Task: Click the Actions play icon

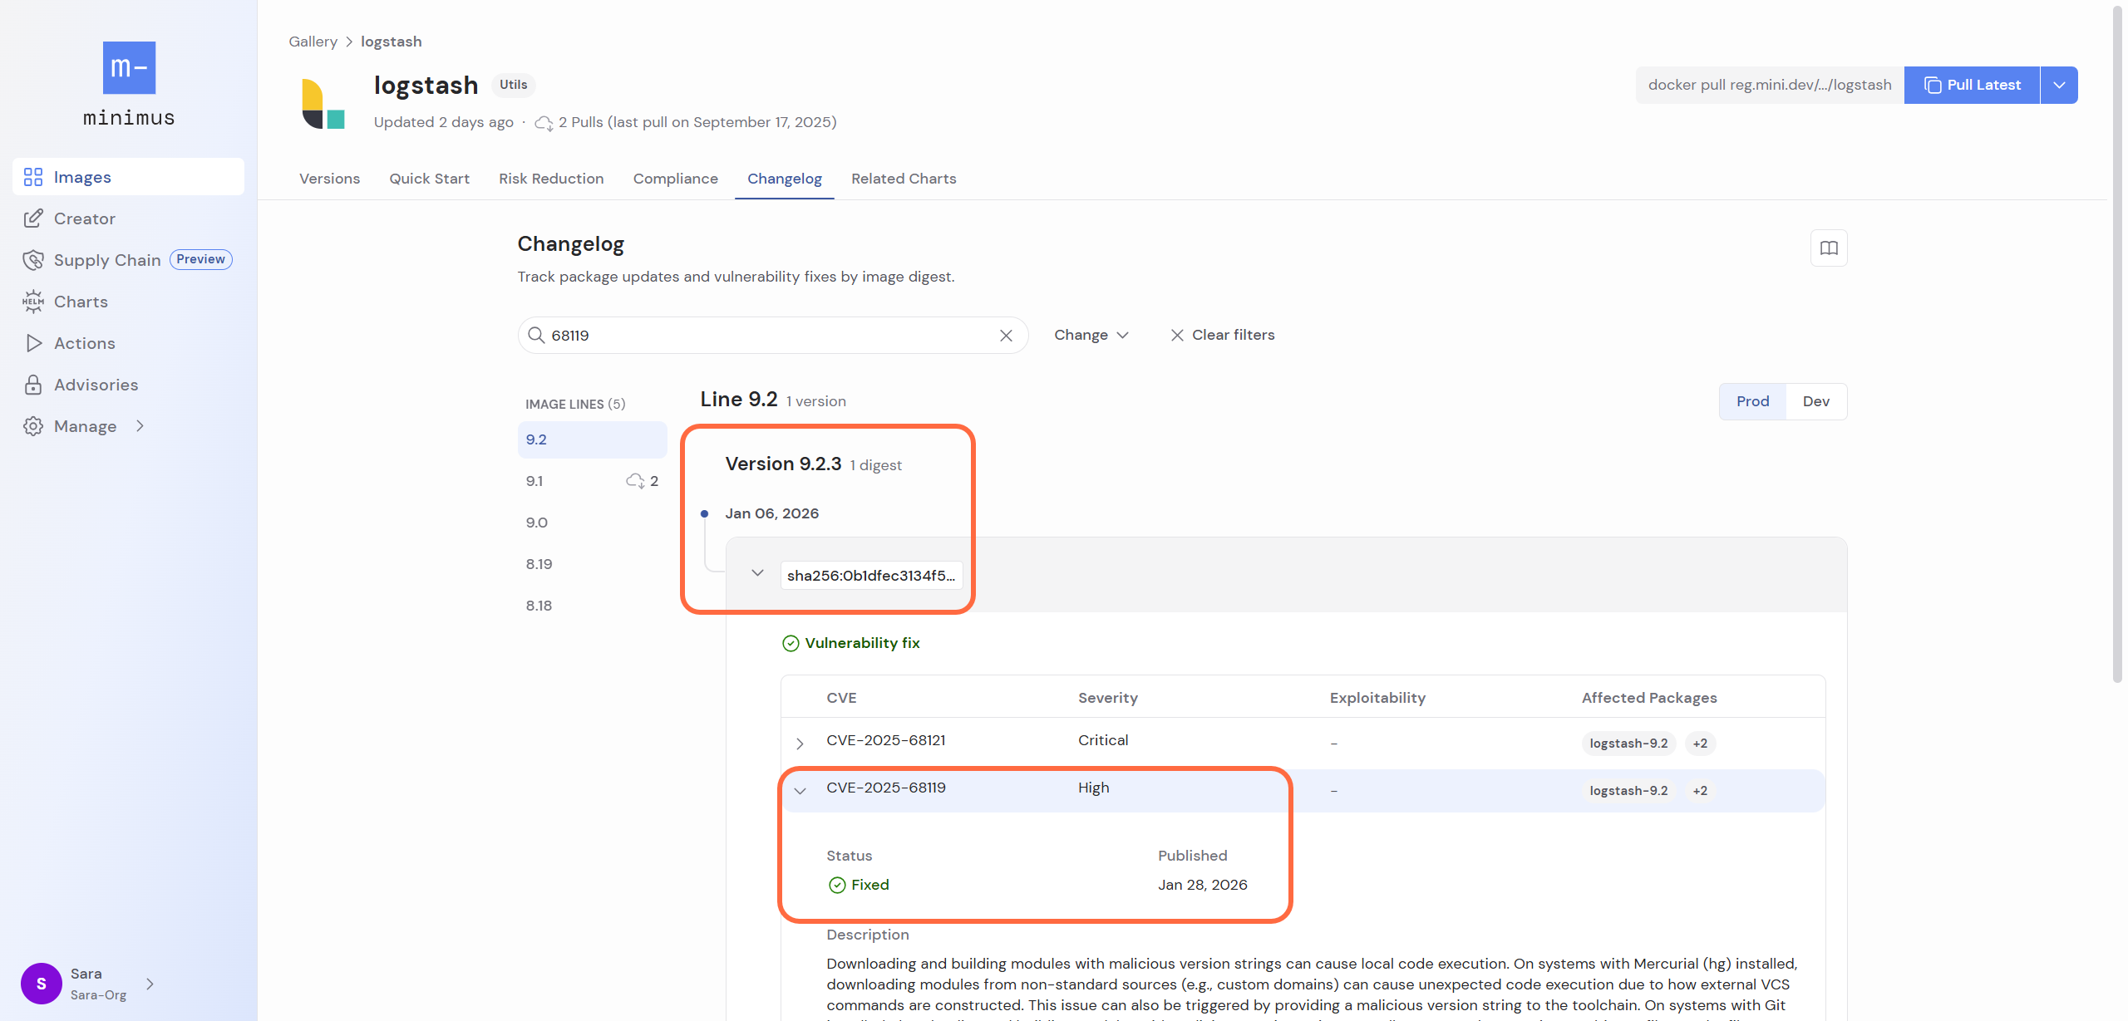Action: (x=33, y=343)
